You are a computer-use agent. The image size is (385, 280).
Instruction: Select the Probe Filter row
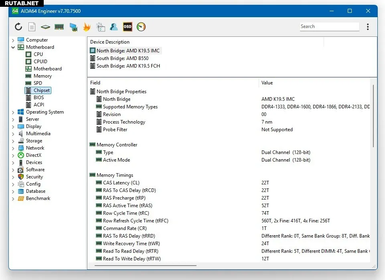pos(229,130)
